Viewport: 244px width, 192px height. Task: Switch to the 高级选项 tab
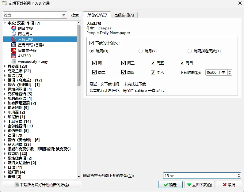click(124, 15)
